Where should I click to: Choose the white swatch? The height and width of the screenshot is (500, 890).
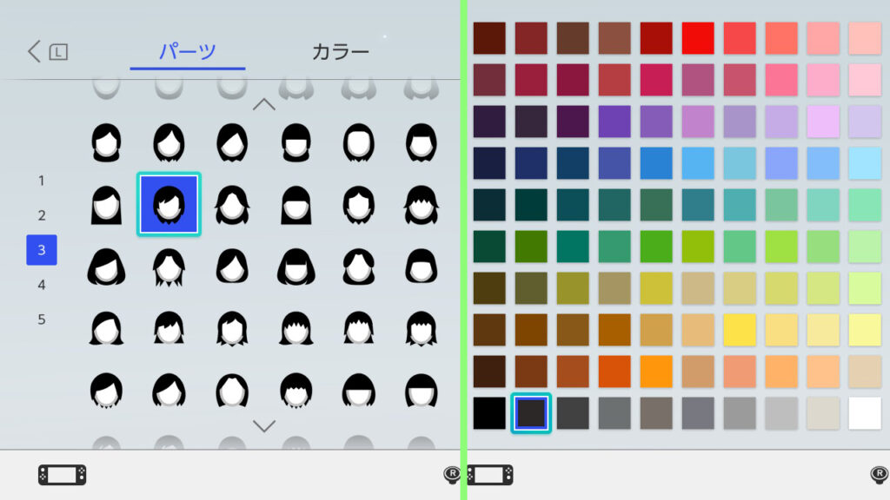[x=865, y=413]
